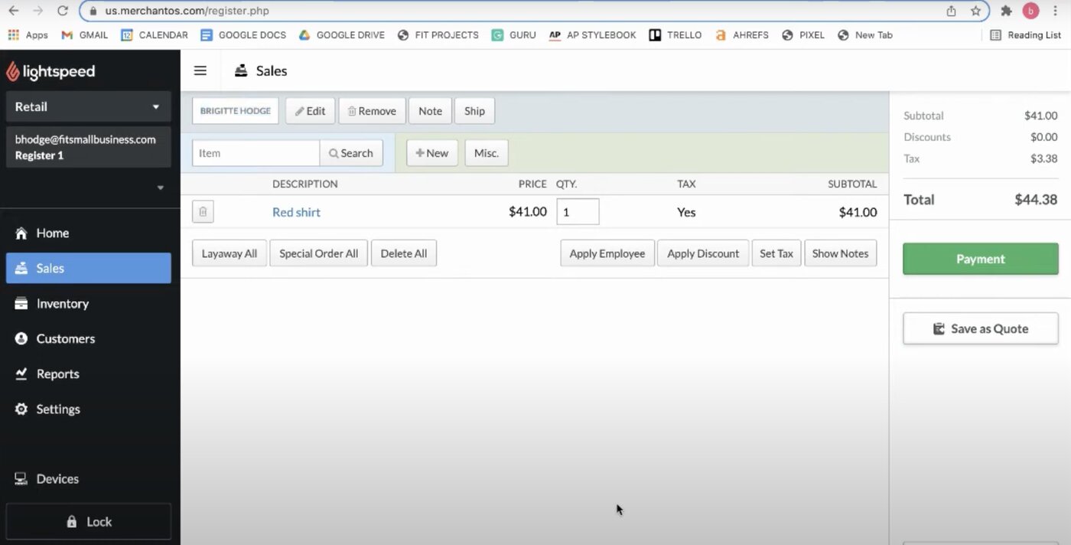Open the Trello bookmark in the bookmarks bar

click(x=675, y=34)
